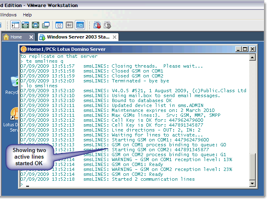The width and height of the screenshot is (268, 200).
Task: Click the grayed capture movie icon
Action: coord(107,25)
